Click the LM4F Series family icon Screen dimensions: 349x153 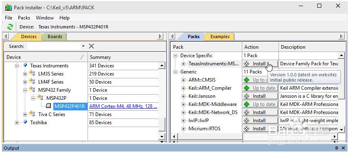32,82
